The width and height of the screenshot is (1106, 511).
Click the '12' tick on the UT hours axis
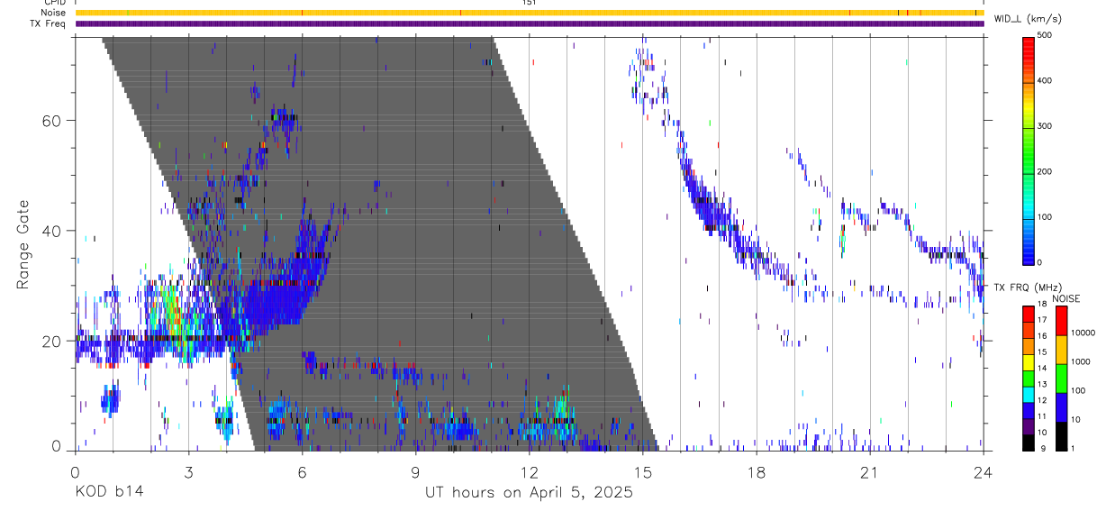529,471
